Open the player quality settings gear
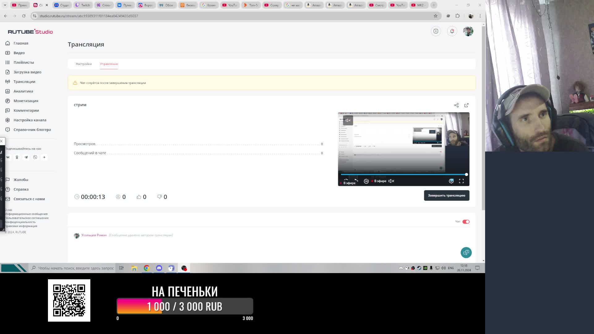This screenshot has height=334, width=594. click(x=451, y=181)
